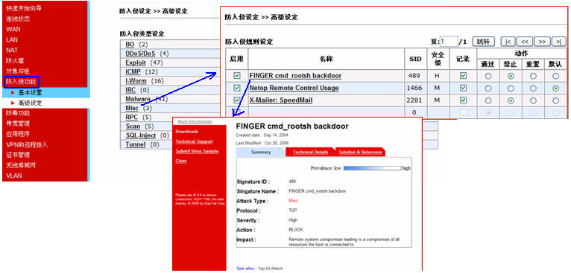Expand the 证书管理 sidebar section
This screenshot has width=571, height=273.
(17, 155)
